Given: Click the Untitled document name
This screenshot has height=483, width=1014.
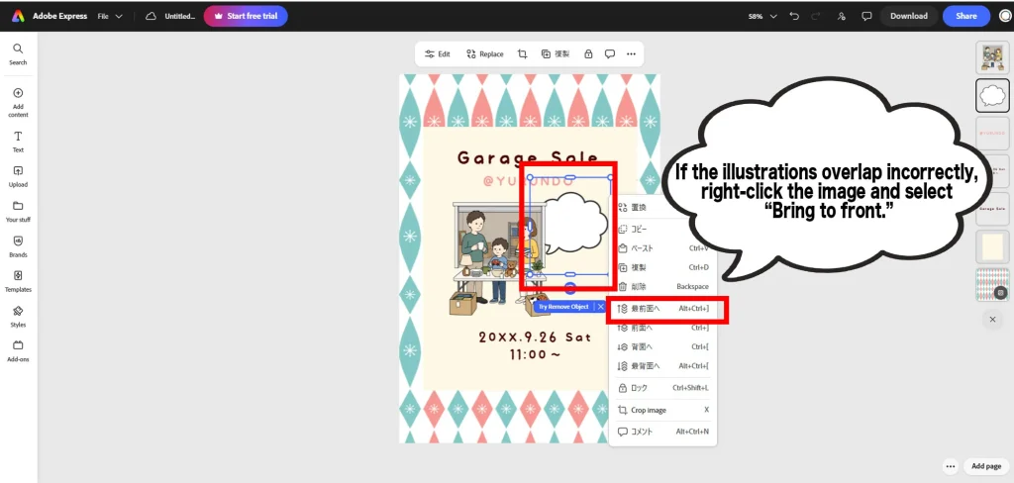Looking at the screenshot, I should click(x=179, y=16).
